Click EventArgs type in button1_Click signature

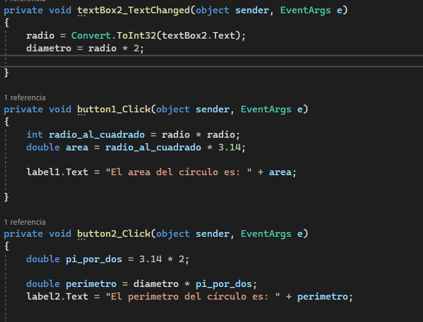pos(266,109)
